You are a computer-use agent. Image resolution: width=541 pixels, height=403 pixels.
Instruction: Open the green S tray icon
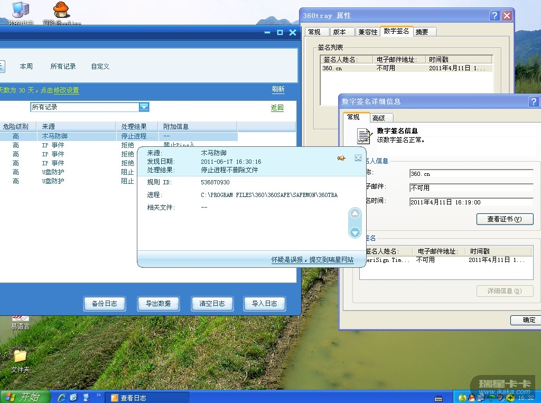click(x=462, y=398)
